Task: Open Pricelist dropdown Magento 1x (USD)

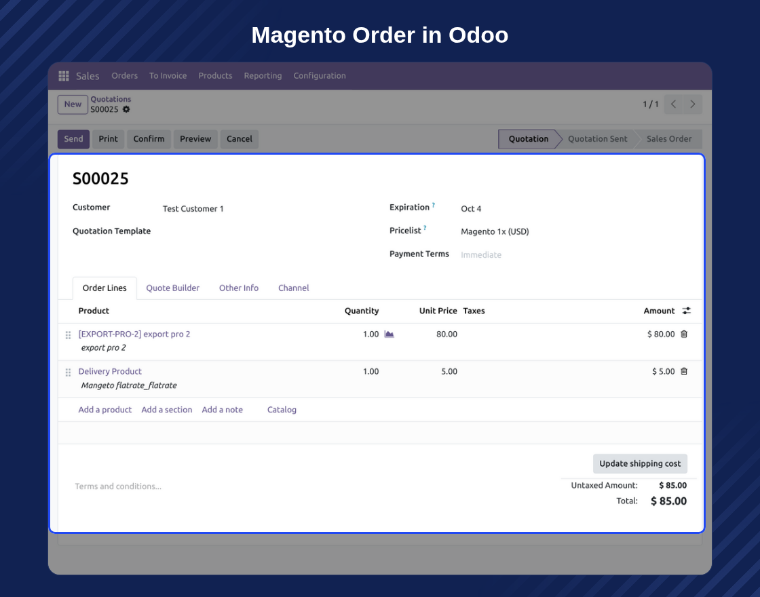Action: point(495,231)
